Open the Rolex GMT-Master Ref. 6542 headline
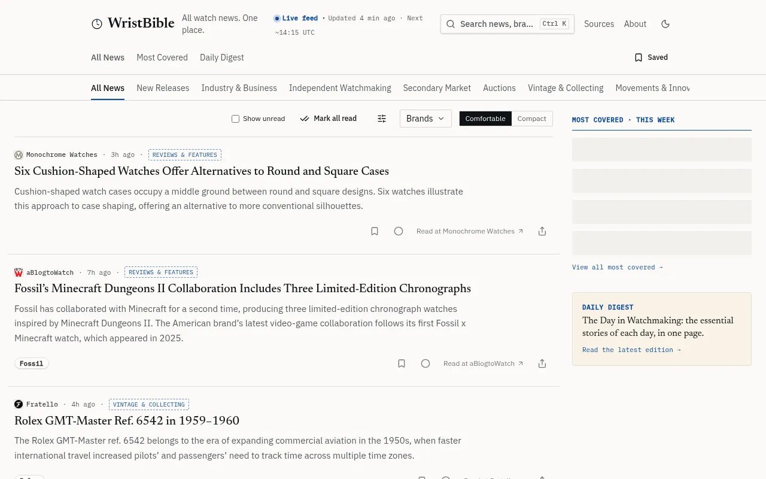 [127, 421]
